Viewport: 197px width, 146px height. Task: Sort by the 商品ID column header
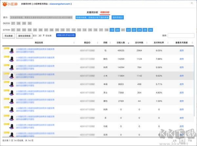87,42
